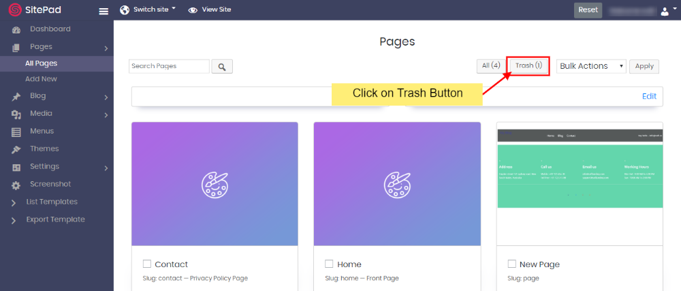Expand the Settings submenu arrow
Screen dimensions: 681x291
(x=106, y=168)
